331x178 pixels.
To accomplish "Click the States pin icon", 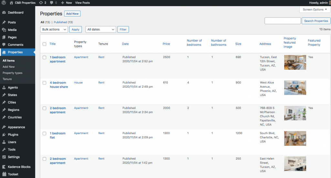I will tap(4, 95).
